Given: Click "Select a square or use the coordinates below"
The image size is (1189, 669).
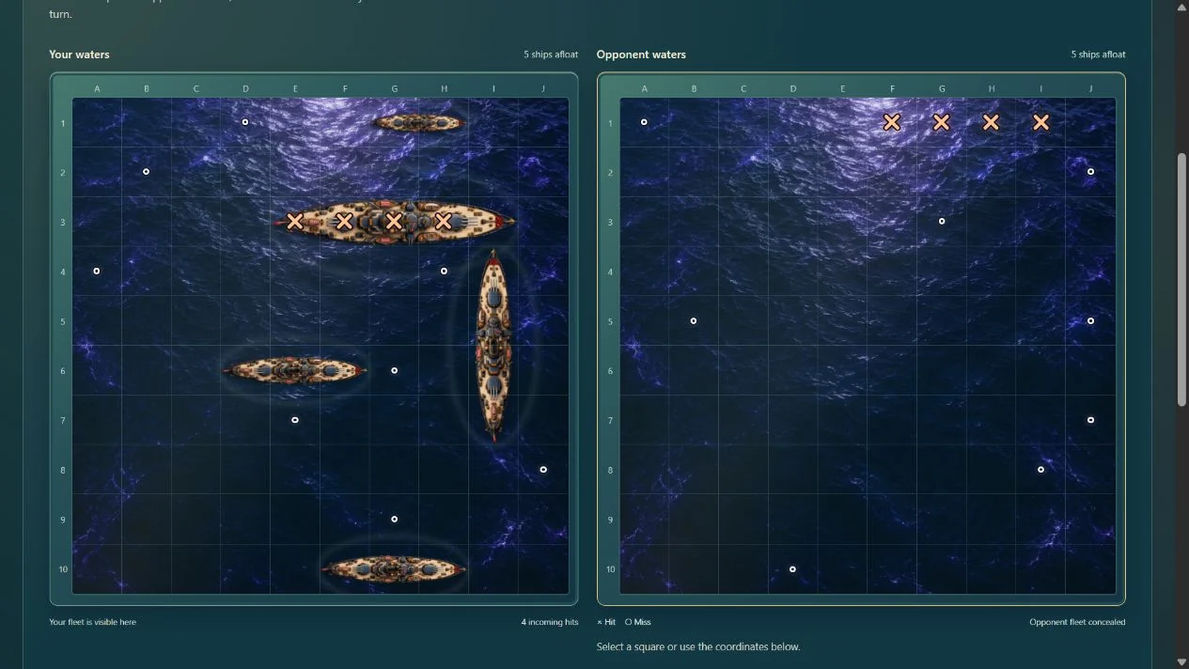Looking at the screenshot, I should point(698,646).
